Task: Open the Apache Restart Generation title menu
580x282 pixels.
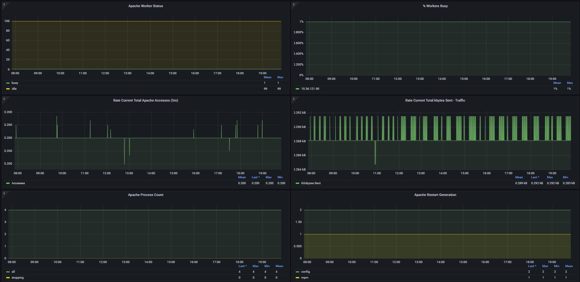Action: tap(435, 195)
